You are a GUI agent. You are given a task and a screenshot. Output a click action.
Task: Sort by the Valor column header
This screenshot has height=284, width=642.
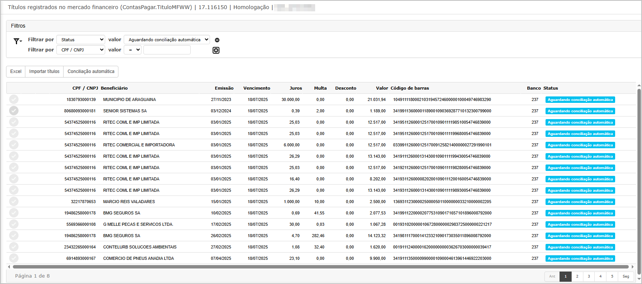click(x=382, y=88)
